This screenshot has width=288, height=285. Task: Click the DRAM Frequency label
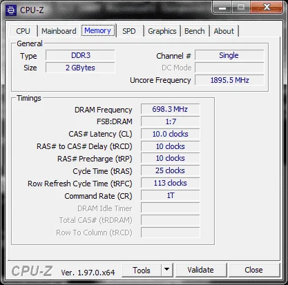pos(104,110)
